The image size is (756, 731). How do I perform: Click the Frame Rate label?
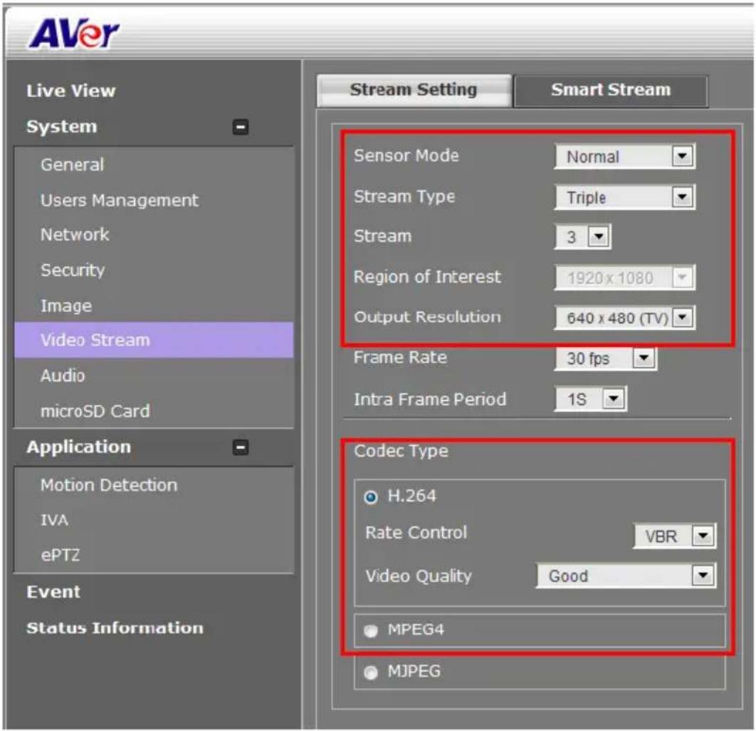point(400,357)
